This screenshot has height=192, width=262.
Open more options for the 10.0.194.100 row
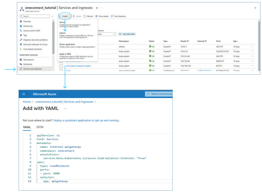[x=252, y=66]
